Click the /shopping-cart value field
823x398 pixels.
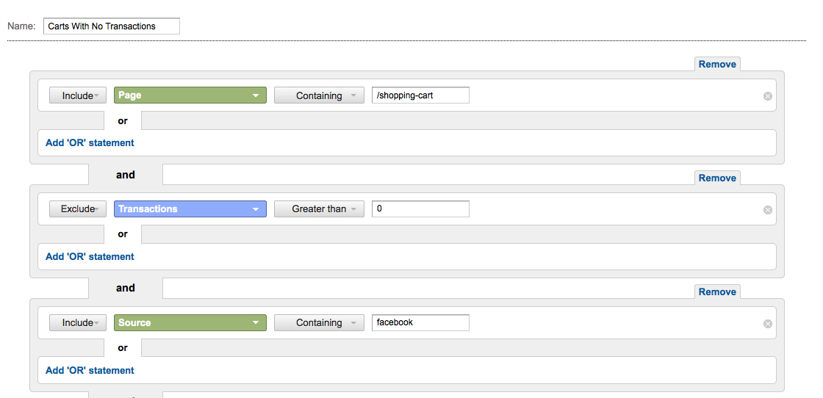[x=420, y=95]
